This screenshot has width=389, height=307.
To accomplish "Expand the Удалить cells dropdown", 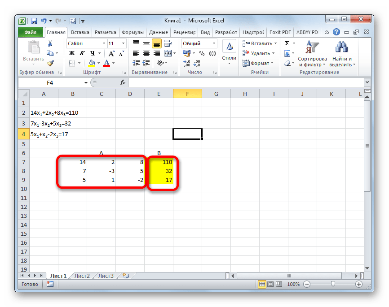I will (273, 53).
